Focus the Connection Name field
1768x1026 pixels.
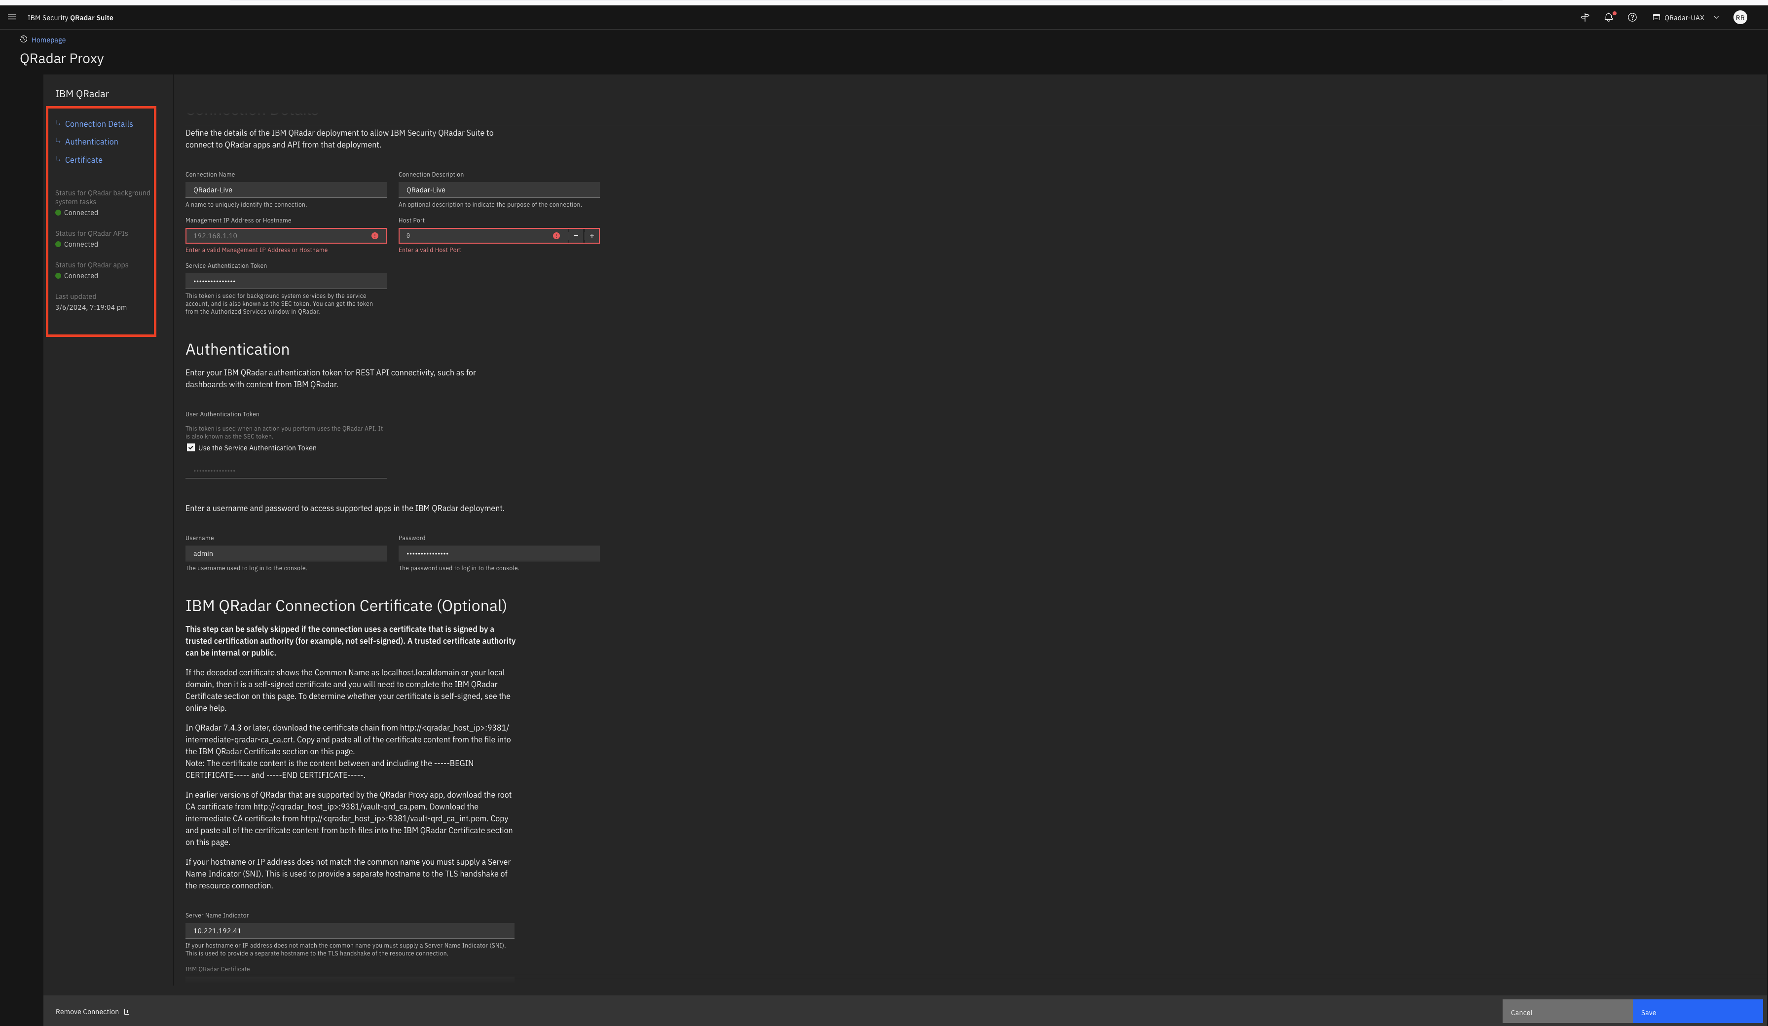pos(286,190)
